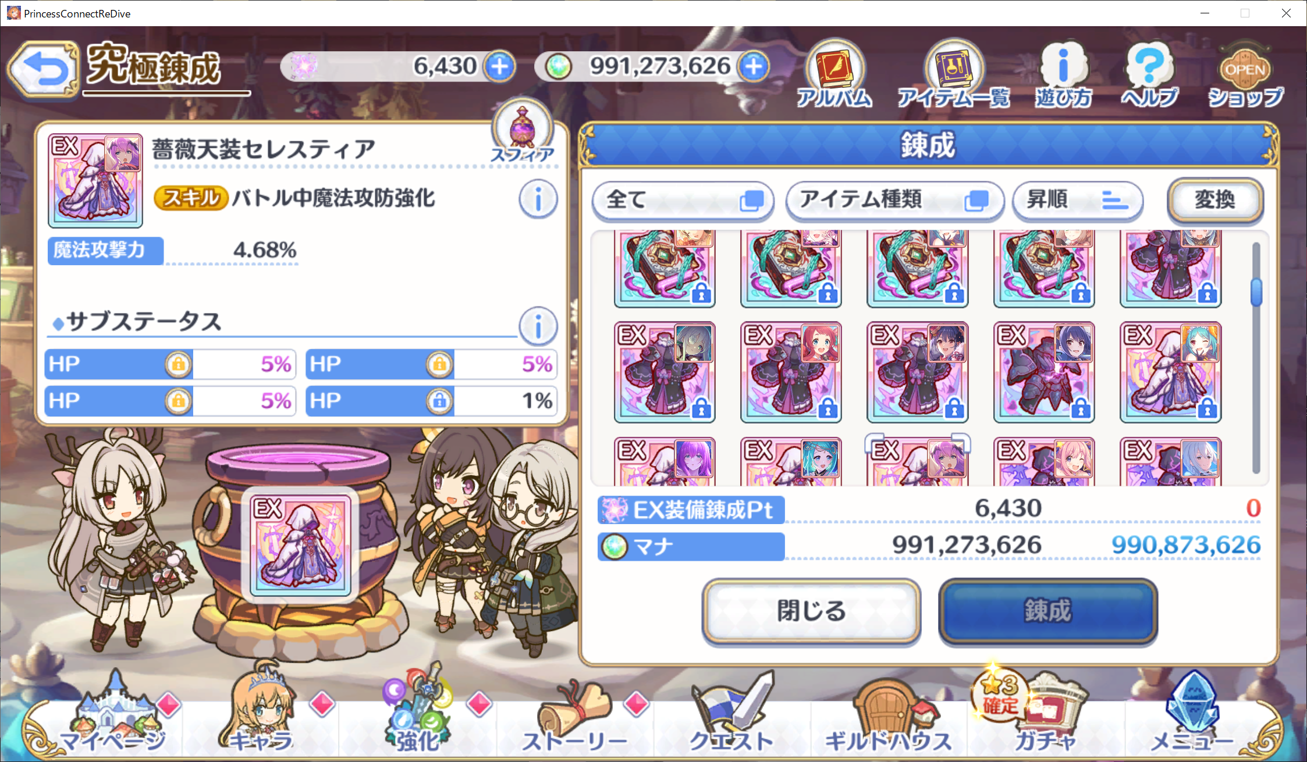Open the 全て filter dropdown
Image resolution: width=1307 pixels, height=762 pixels.
tap(683, 200)
